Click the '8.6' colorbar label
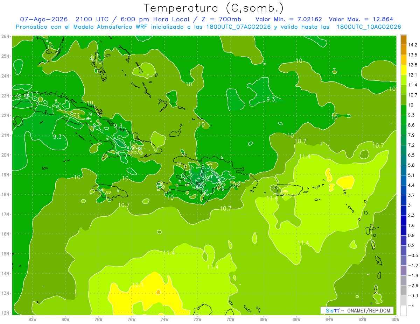Viewport: 420px width, 324px height. (412, 125)
